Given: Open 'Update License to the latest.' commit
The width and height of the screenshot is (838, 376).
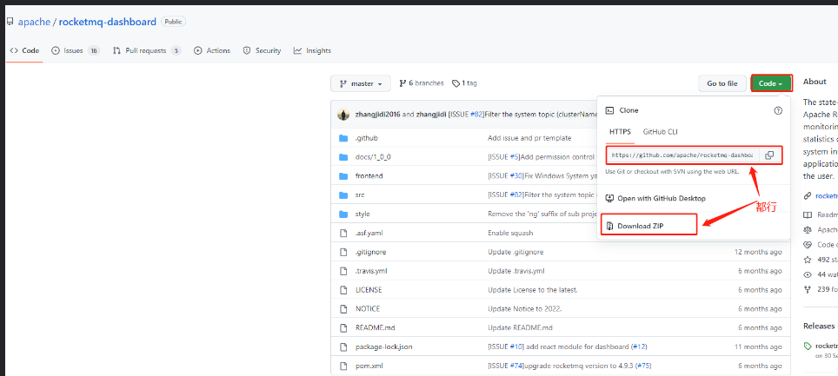Looking at the screenshot, I should pyautogui.click(x=533, y=289).
